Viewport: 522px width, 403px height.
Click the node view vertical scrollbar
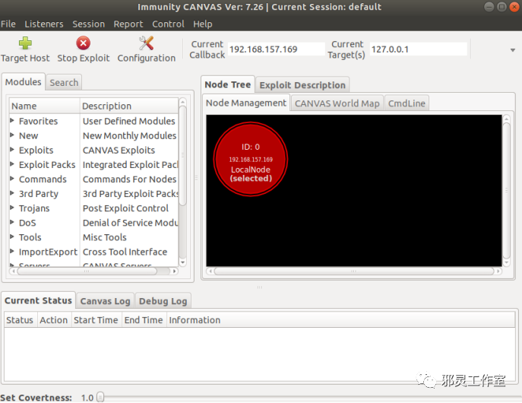(x=506, y=190)
